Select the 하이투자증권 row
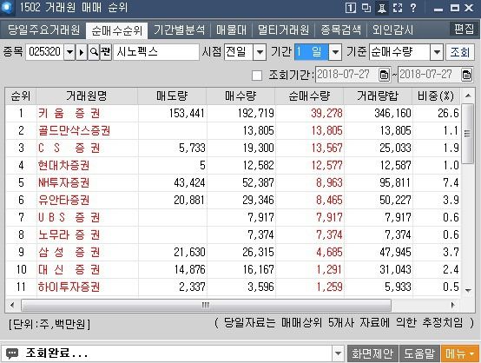The image size is (481, 363). click(233, 287)
